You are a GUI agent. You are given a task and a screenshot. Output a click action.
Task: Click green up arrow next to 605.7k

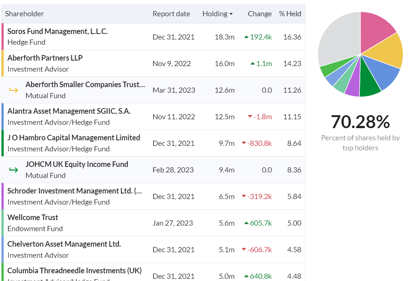(x=247, y=223)
